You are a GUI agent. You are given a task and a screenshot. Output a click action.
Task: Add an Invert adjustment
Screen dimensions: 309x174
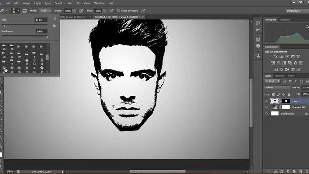[x=276, y=69]
